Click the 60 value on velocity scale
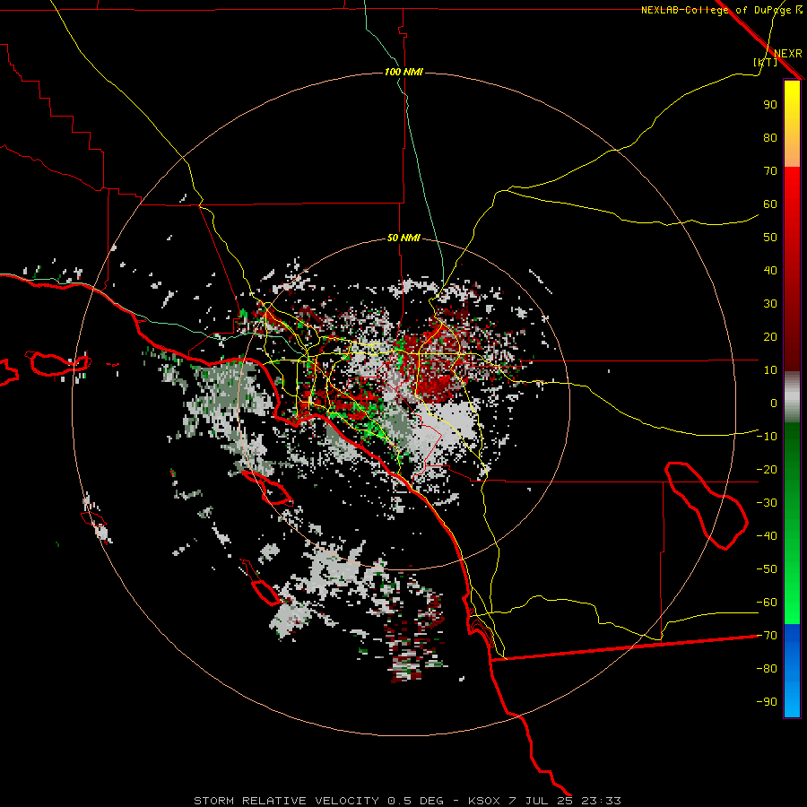807x807 pixels. (x=770, y=204)
